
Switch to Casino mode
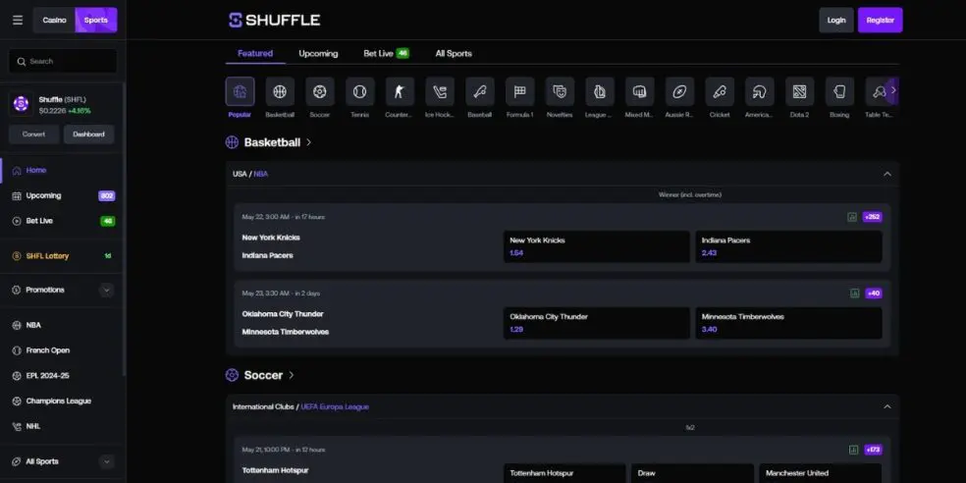54,21
